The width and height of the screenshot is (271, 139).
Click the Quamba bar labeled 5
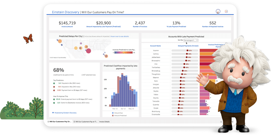click(x=203, y=105)
